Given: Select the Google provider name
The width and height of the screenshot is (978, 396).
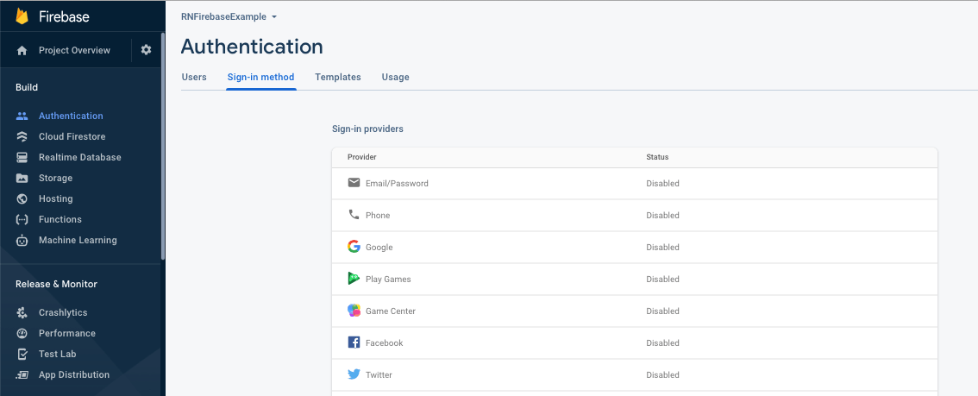Looking at the screenshot, I should click(x=379, y=248).
